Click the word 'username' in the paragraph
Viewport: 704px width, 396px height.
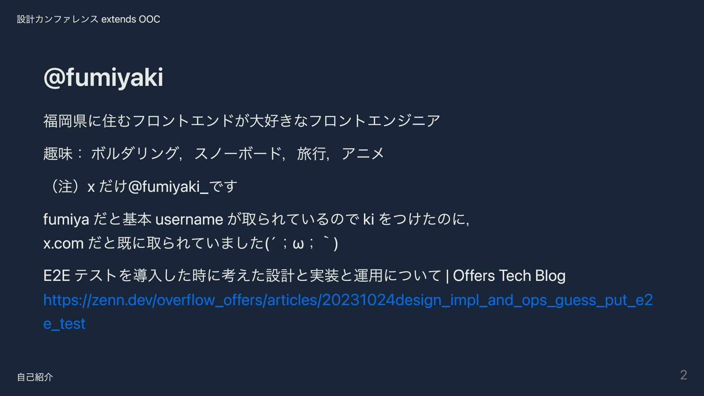pyautogui.click(x=189, y=219)
